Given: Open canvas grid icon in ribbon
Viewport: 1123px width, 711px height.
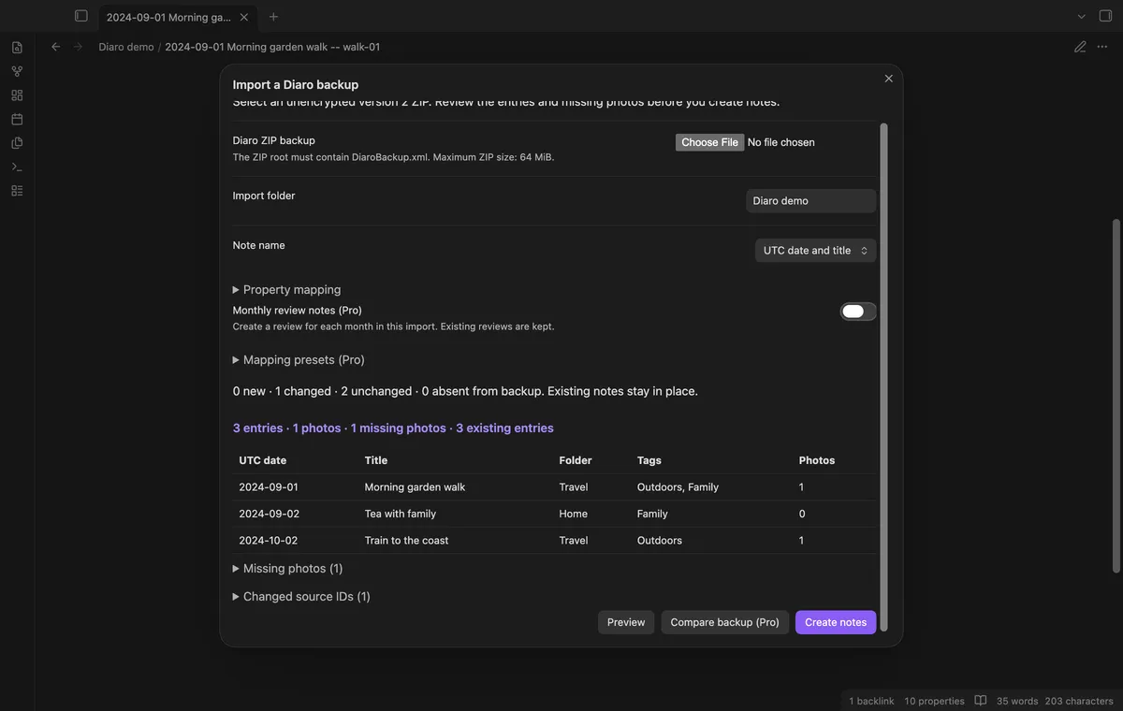Looking at the screenshot, I should click(17, 95).
